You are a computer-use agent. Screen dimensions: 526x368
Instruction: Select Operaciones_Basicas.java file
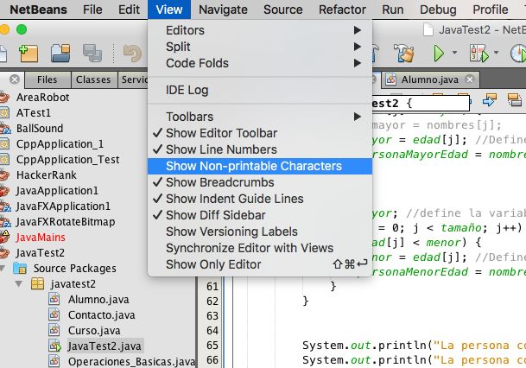[131, 361]
